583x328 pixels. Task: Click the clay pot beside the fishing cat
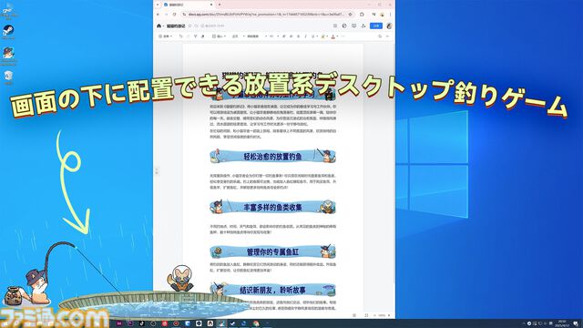pos(13,296)
